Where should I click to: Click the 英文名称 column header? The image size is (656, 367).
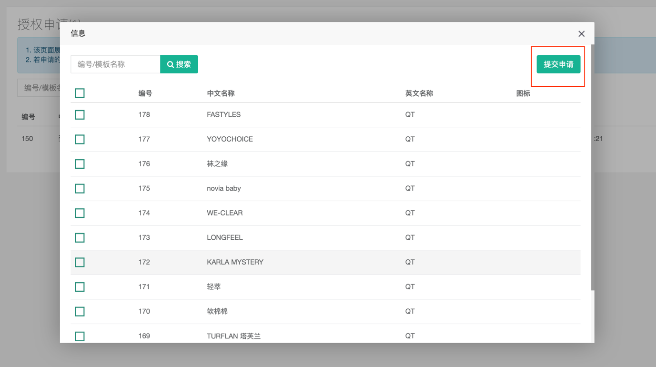click(419, 93)
